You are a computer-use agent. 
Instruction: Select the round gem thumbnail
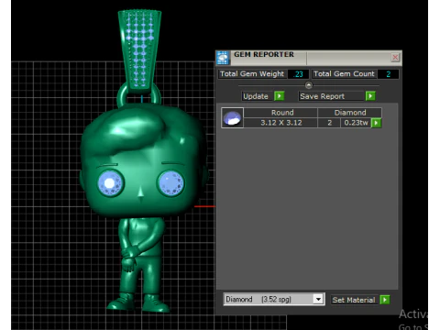tap(232, 117)
